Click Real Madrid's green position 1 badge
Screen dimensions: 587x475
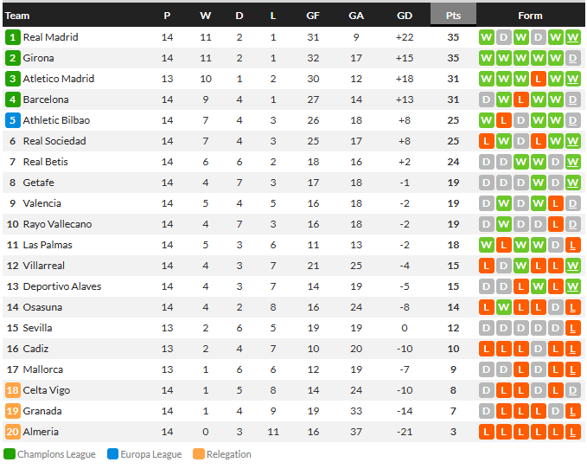[13, 37]
